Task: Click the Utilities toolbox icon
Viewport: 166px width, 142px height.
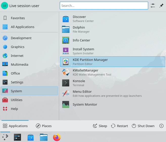Action: click(5, 100)
